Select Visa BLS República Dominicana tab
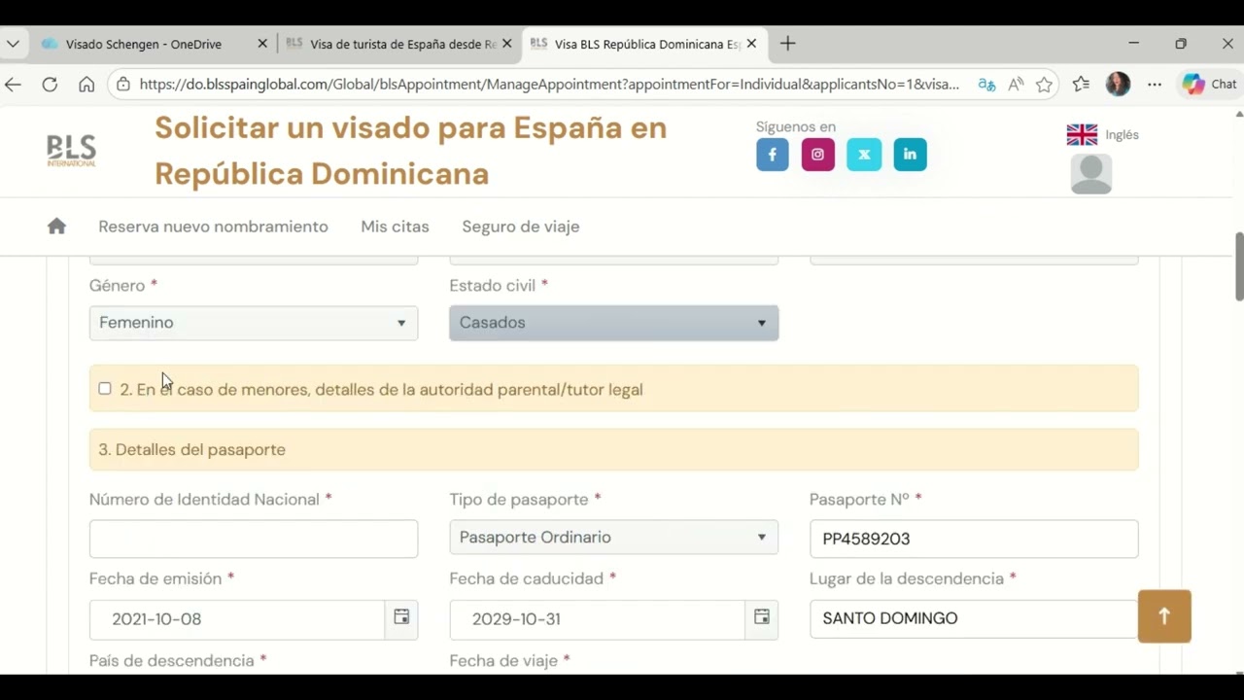The height and width of the screenshot is (700, 1244). (x=647, y=44)
